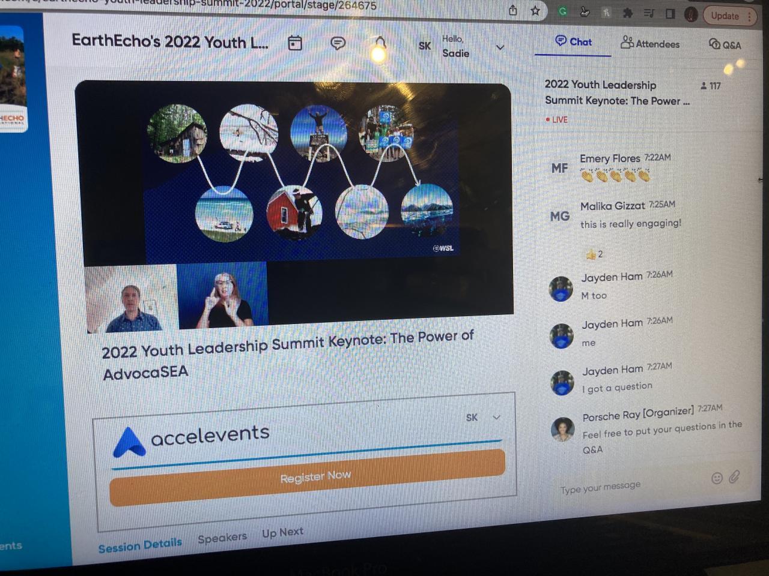This screenshot has height=576, width=769.
Task: Open the Session Details tab
Action: pos(140,545)
